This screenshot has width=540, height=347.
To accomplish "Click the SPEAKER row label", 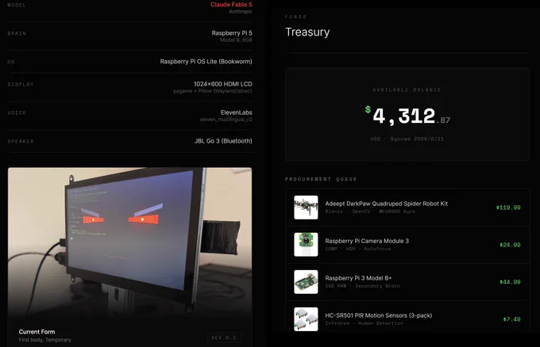I will [21, 141].
